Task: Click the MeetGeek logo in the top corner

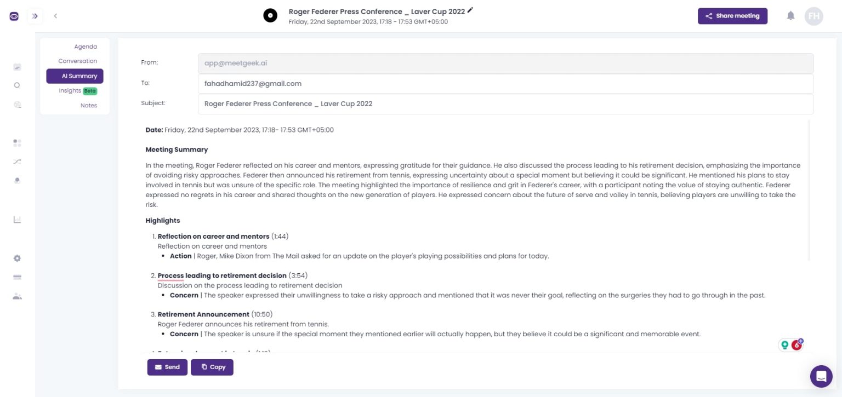Action: (x=14, y=16)
